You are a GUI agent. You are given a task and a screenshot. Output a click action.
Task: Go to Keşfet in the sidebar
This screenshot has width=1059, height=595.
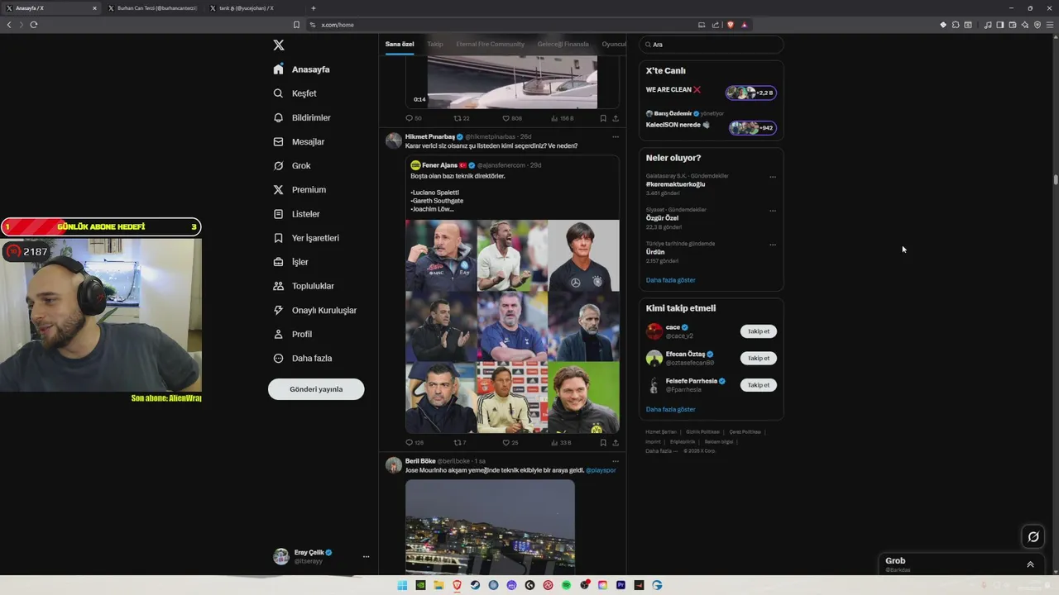pos(295,93)
